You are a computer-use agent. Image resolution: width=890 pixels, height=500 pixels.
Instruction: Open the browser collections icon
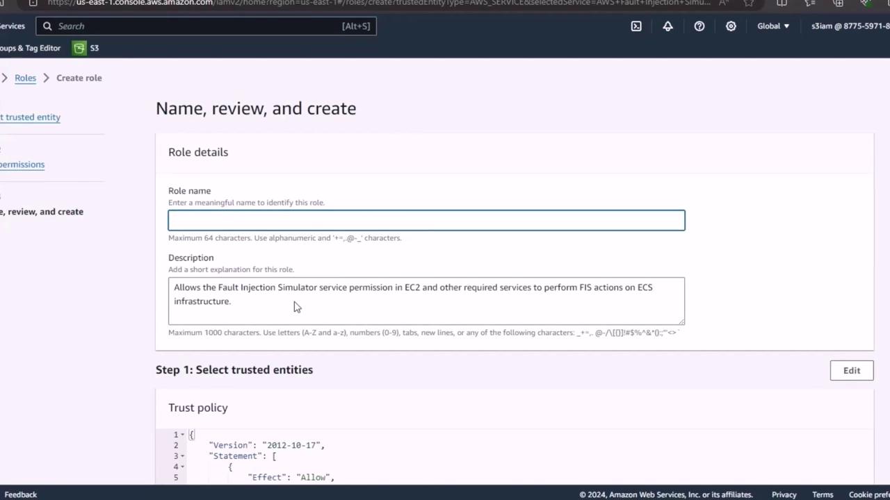(x=839, y=3)
